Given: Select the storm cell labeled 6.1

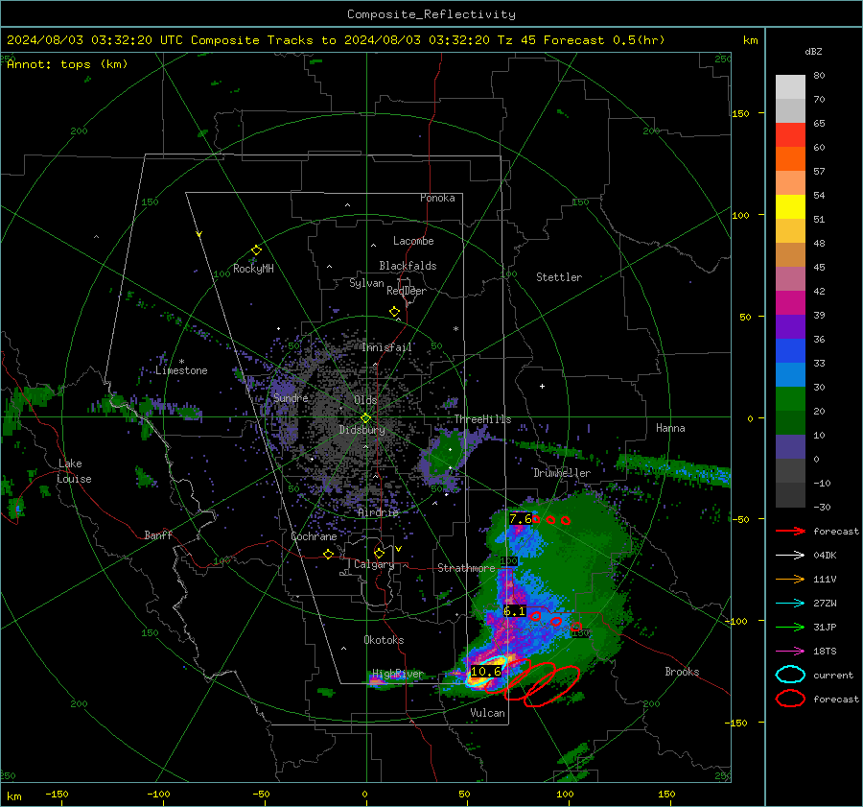Looking at the screenshot, I should click(515, 611).
